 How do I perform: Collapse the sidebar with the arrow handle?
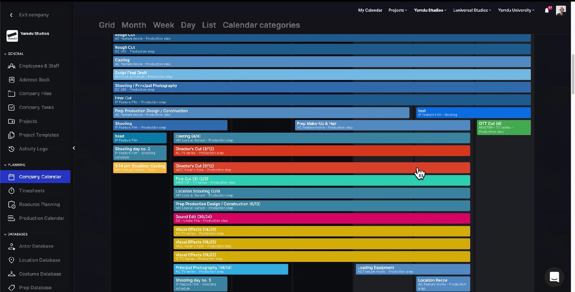74,148
